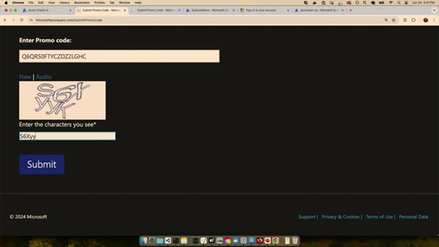Select the Audio captcha link
439x247 pixels.
(44, 77)
